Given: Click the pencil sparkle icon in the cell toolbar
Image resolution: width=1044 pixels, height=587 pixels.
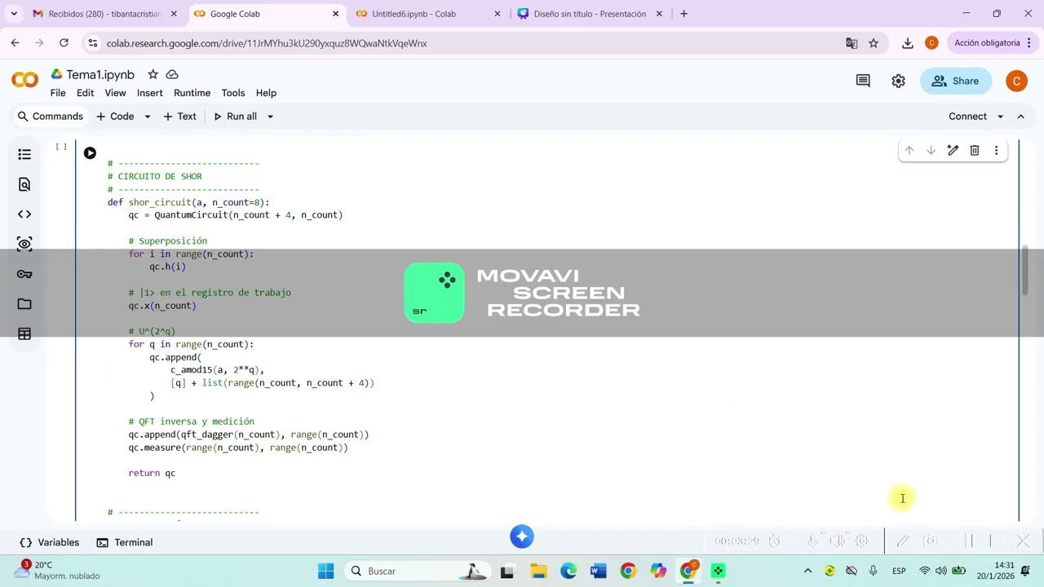Looking at the screenshot, I should (x=953, y=150).
